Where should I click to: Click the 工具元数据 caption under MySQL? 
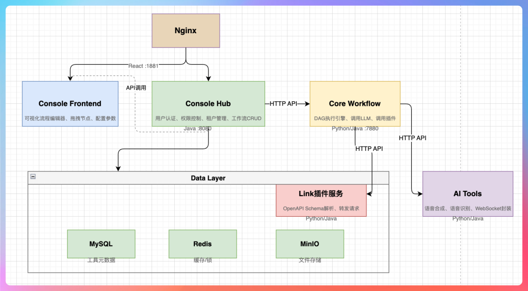pyautogui.click(x=101, y=260)
